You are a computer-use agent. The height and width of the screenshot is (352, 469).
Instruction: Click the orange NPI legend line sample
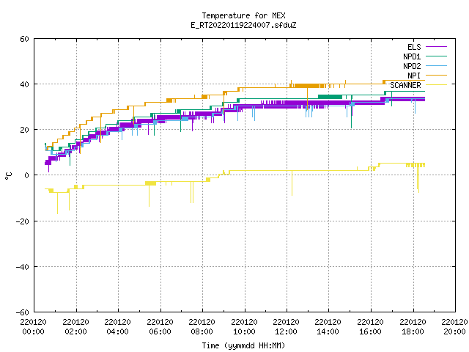(436, 75)
